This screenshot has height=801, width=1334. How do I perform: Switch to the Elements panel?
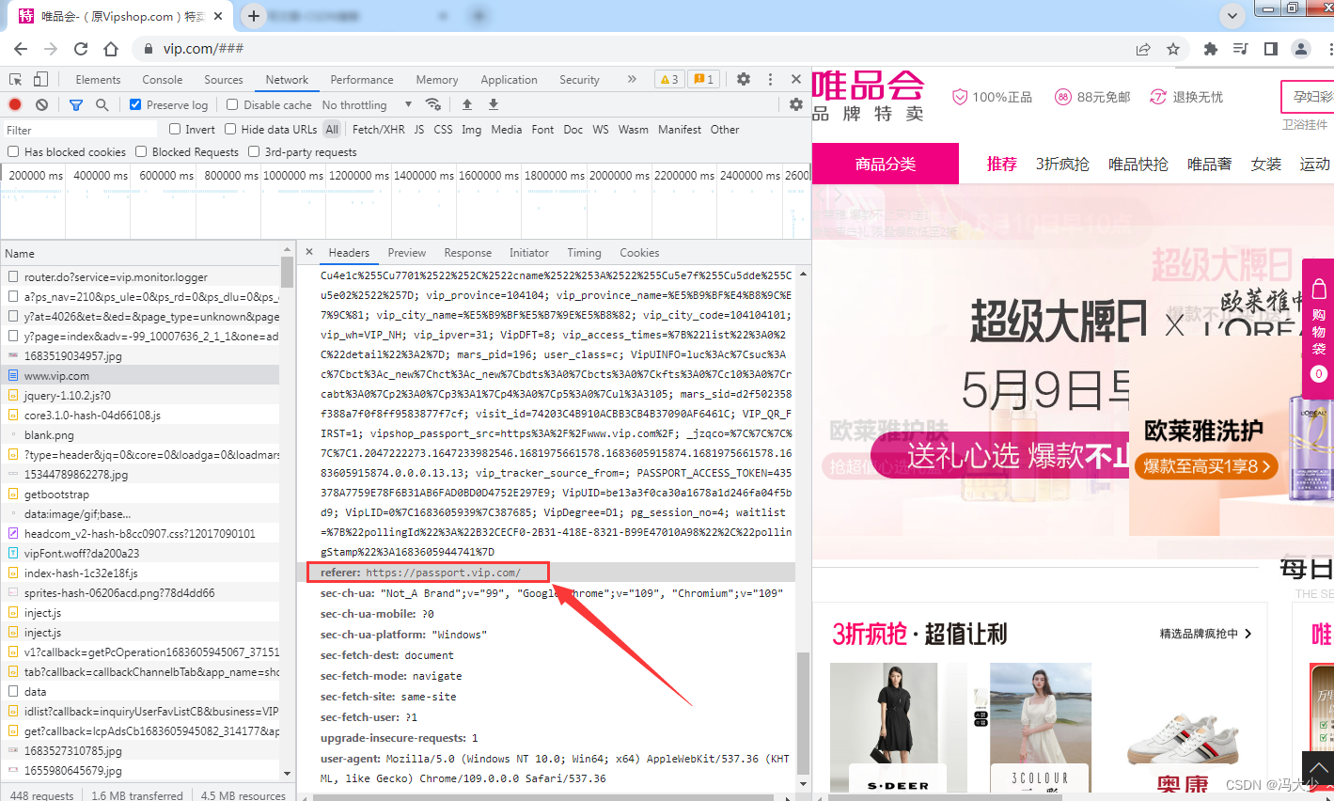click(x=98, y=80)
